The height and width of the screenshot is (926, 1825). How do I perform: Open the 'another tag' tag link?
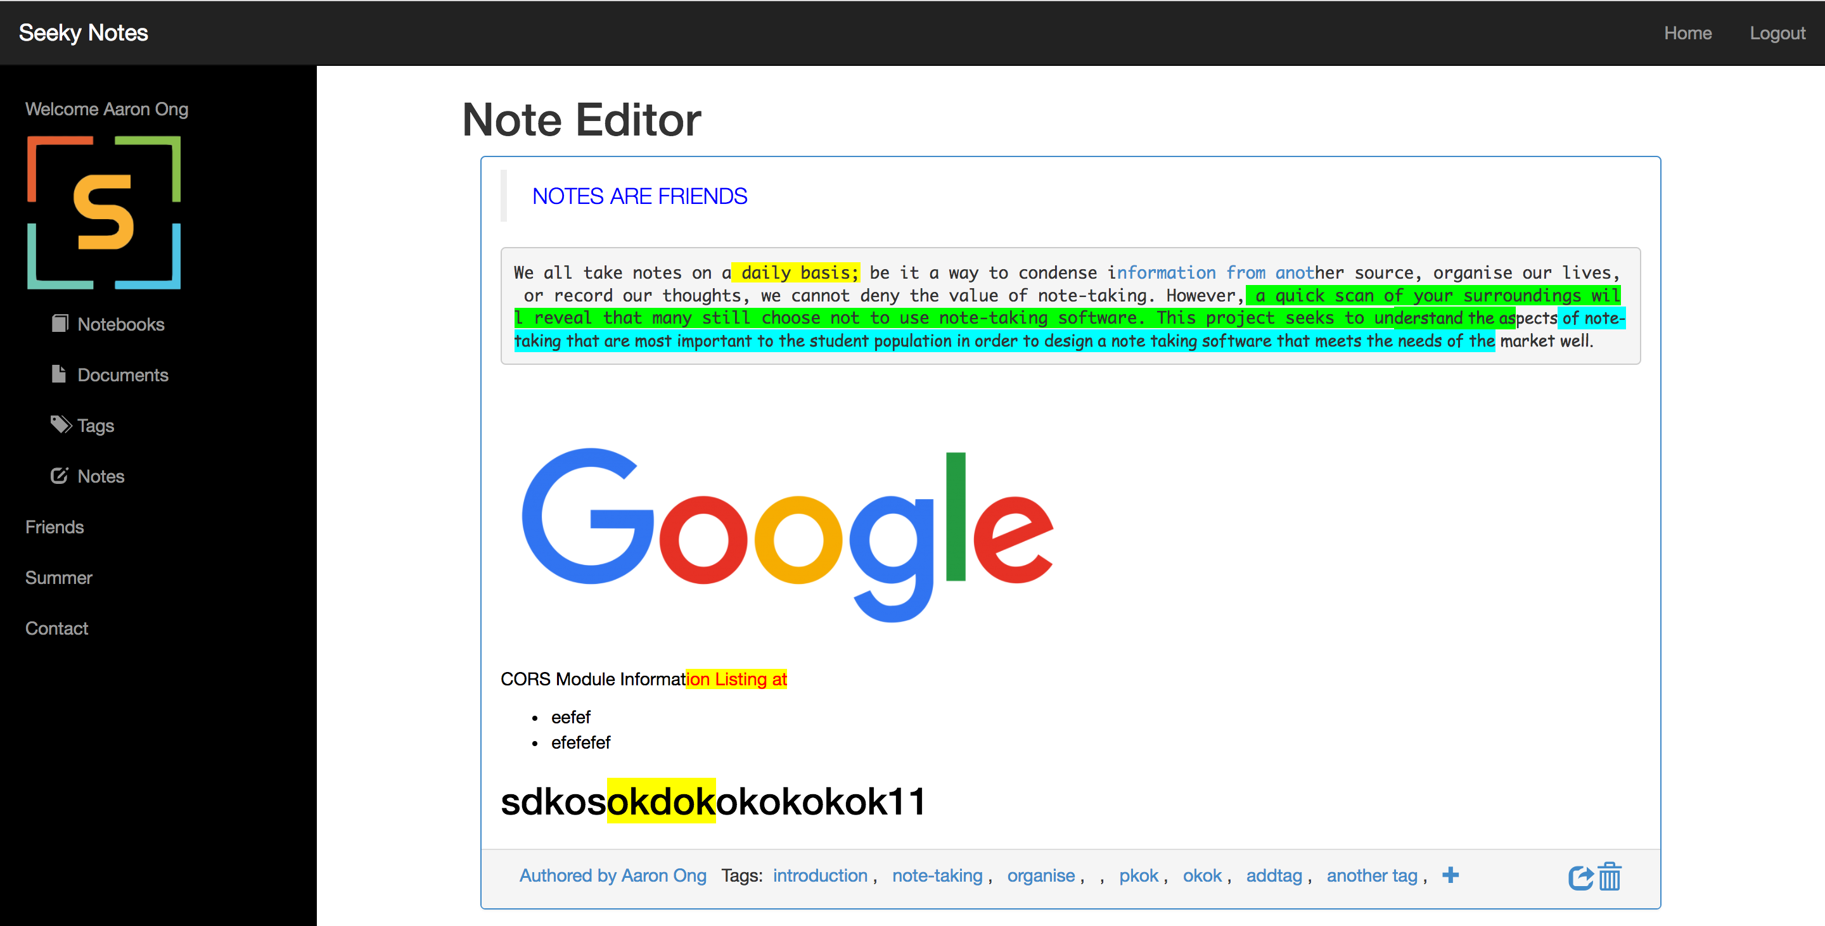pos(1371,876)
